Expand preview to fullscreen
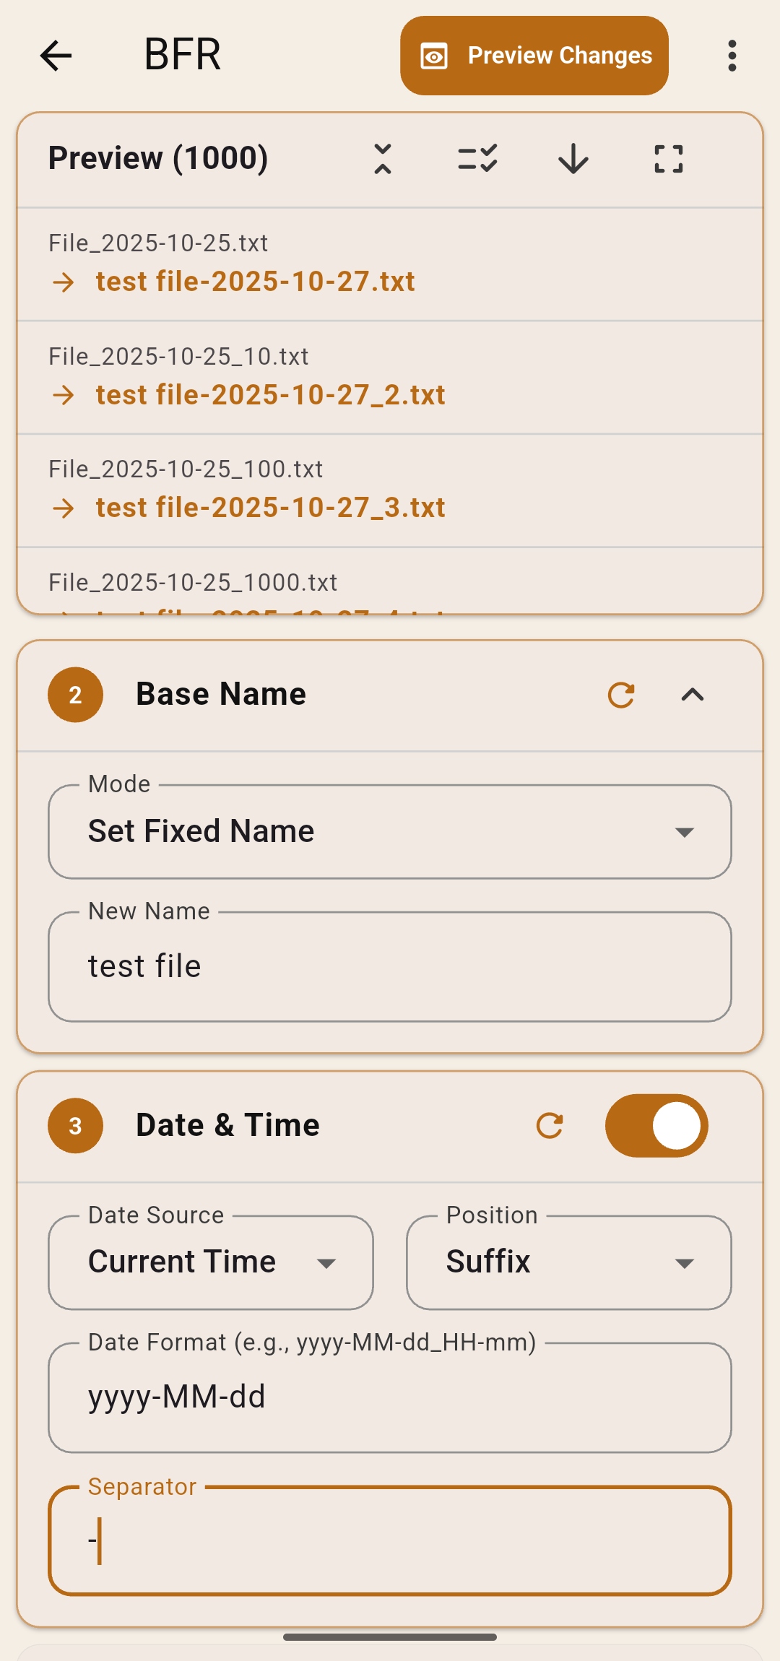Viewport: 780px width, 1661px height. click(669, 159)
